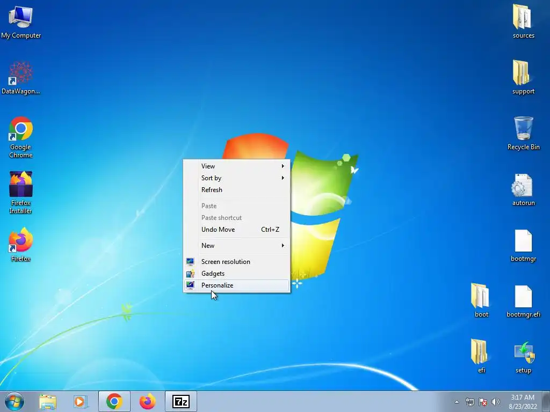This screenshot has width=550, height=412.
Task: Select the support folder on desktop
Action: tap(523, 77)
